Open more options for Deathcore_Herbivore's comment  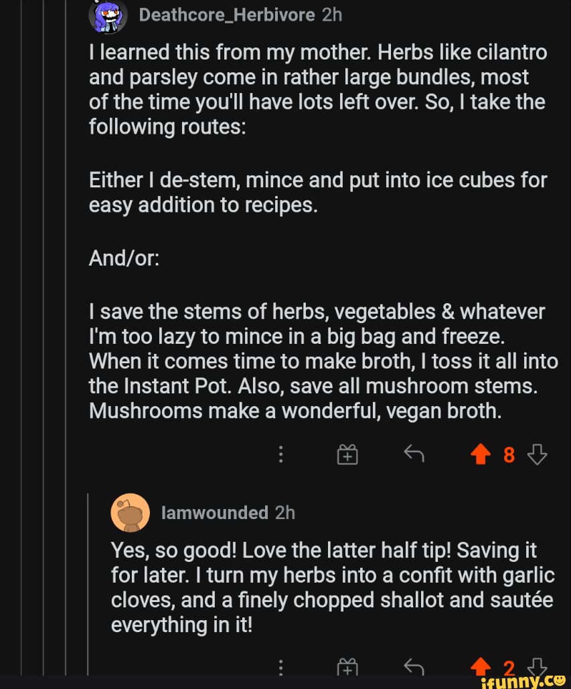(281, 455)
